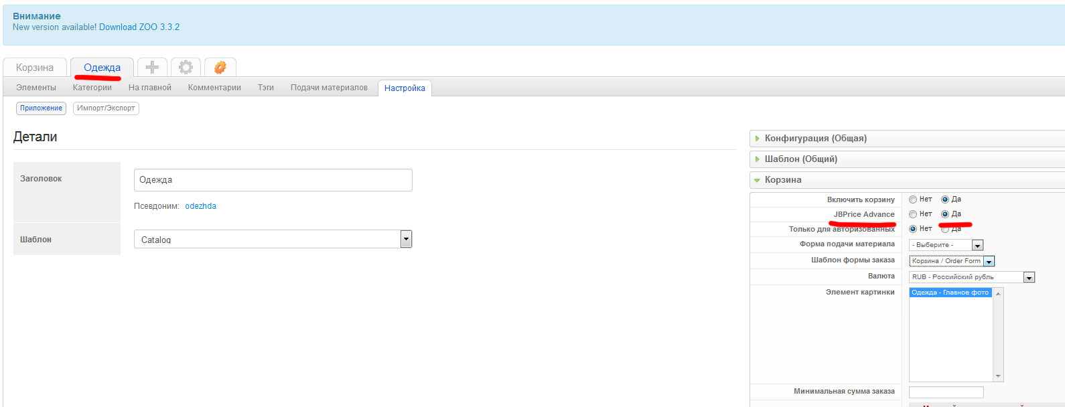
Task: Open the Элементы tab
Action: tap(36, 88)
